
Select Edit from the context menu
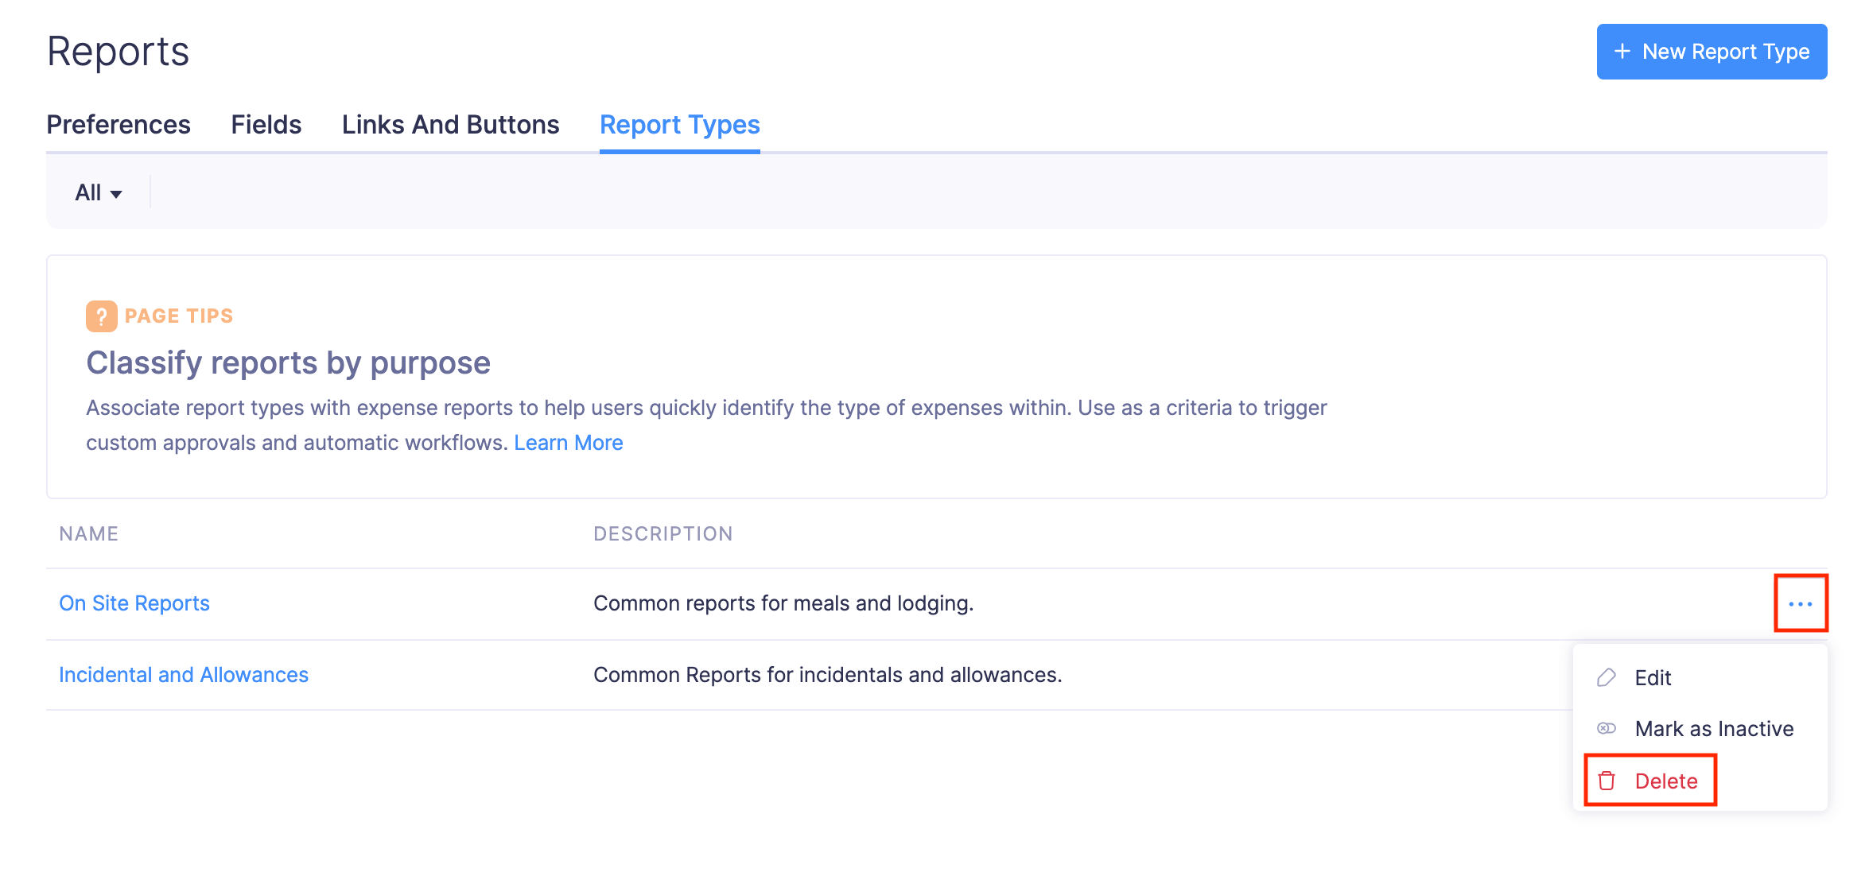1653,677
